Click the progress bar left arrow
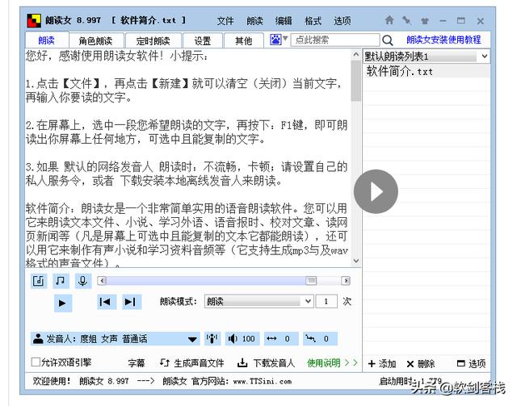Image resolution: width=517 pixels, height=406 pixels. pos(102,280)
